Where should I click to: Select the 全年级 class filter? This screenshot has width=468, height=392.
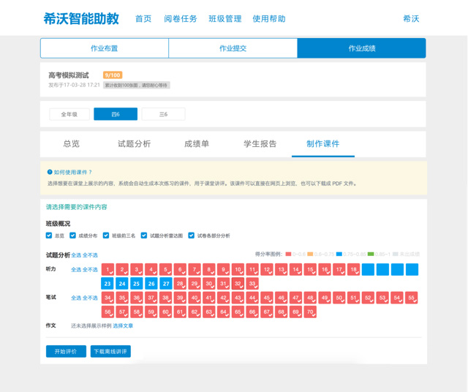[69, 114]
